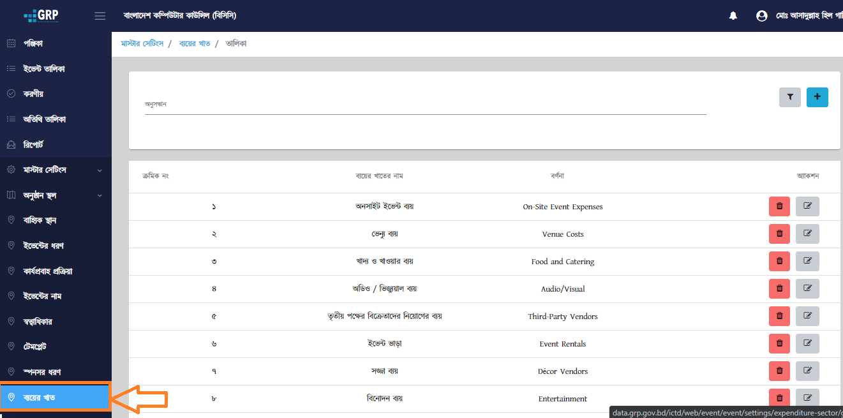
Task: Edit the Entertainment row
Action: [807, 398]
